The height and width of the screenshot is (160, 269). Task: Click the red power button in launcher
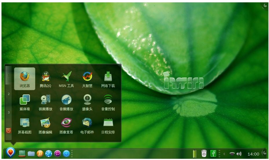[x=8, y=131]
